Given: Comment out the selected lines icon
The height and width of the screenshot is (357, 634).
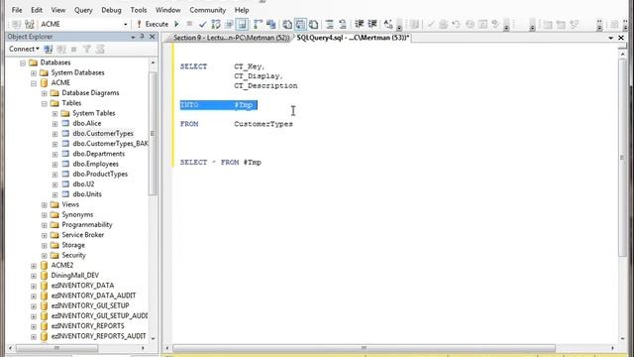Looking at the screenshot, I should click(330, 24).
